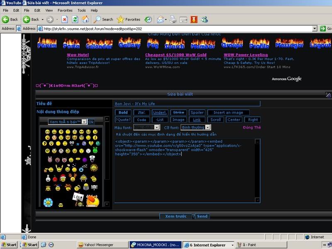This screenshot has width=332, height=249.
Task: Click the flaming Forum nav icon
Action: (x=47, y=43)
